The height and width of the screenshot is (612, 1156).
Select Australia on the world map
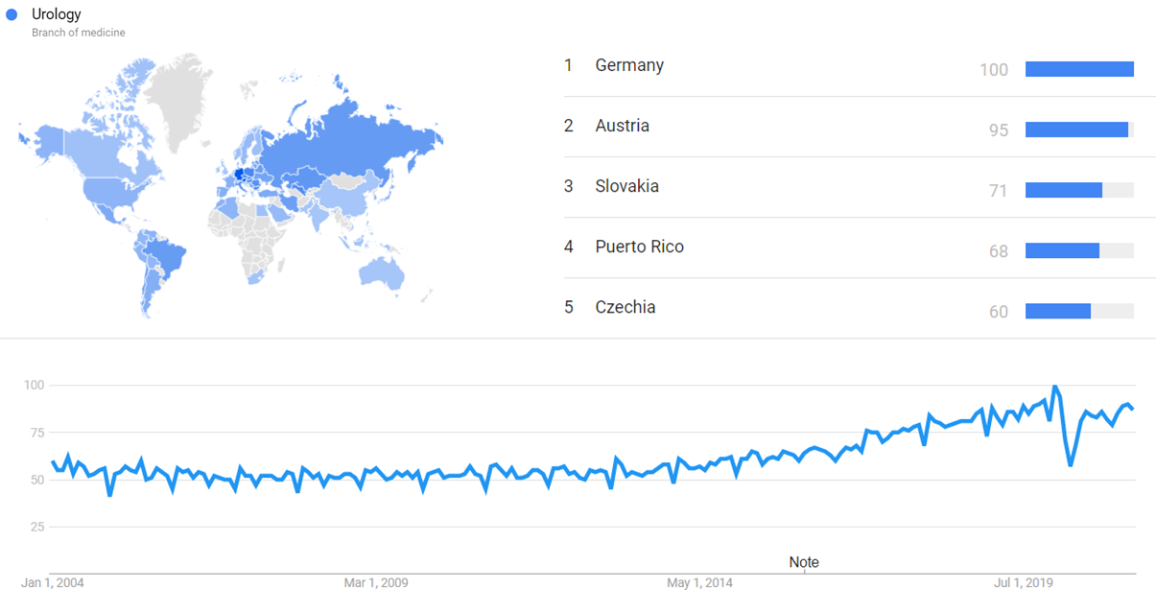(x=389, y=272)
